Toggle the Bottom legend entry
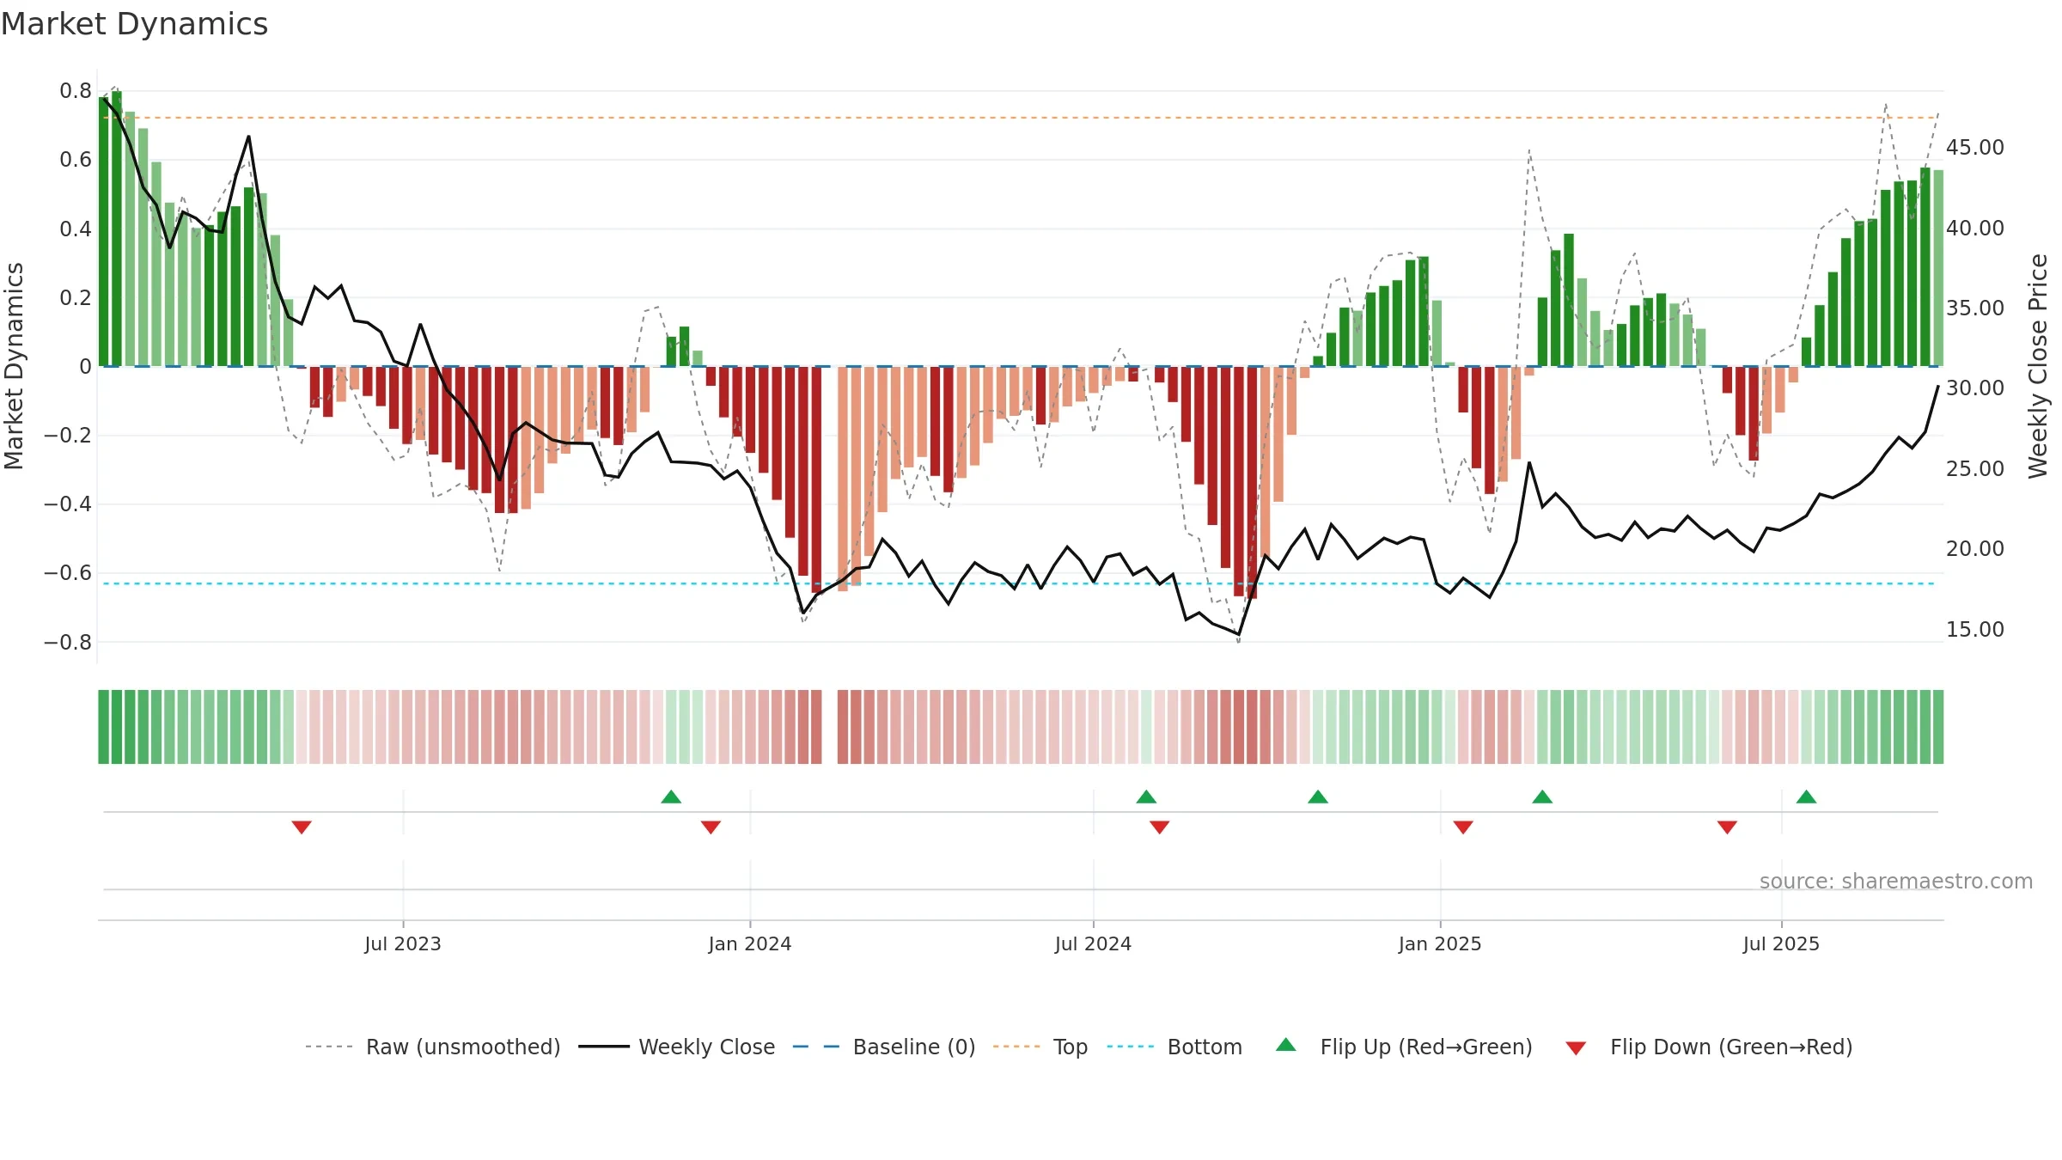This screenshot has width=2062, height=1160. click(1174, 1047)
